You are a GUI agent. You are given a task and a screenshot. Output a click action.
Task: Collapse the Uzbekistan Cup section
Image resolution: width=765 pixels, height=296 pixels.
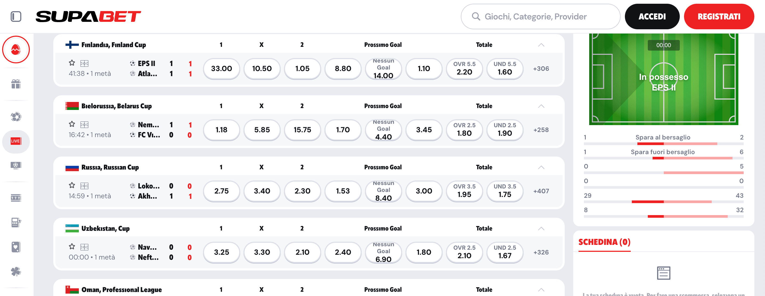541,228
